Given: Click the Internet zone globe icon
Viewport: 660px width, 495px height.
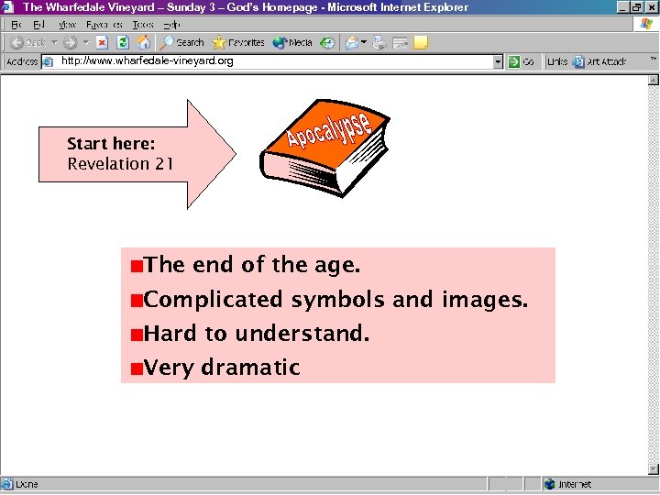Looking at the screenshot, I should pyautogui.click(x=549, y=485).
